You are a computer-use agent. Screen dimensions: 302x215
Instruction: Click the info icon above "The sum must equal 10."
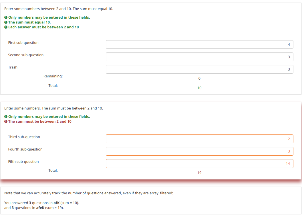(6, 17)
